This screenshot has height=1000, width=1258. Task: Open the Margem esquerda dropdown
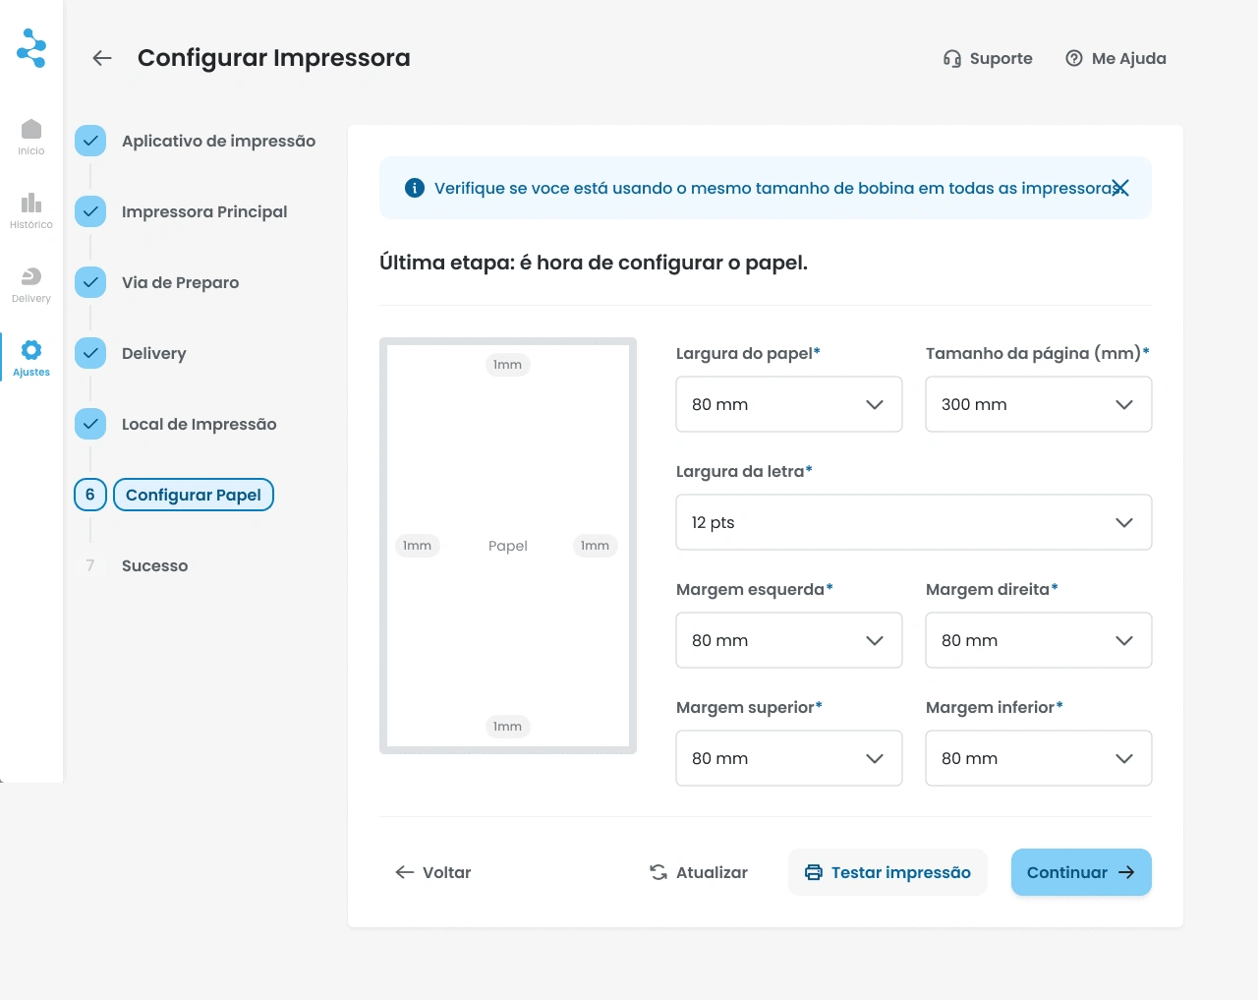point(788,640)
